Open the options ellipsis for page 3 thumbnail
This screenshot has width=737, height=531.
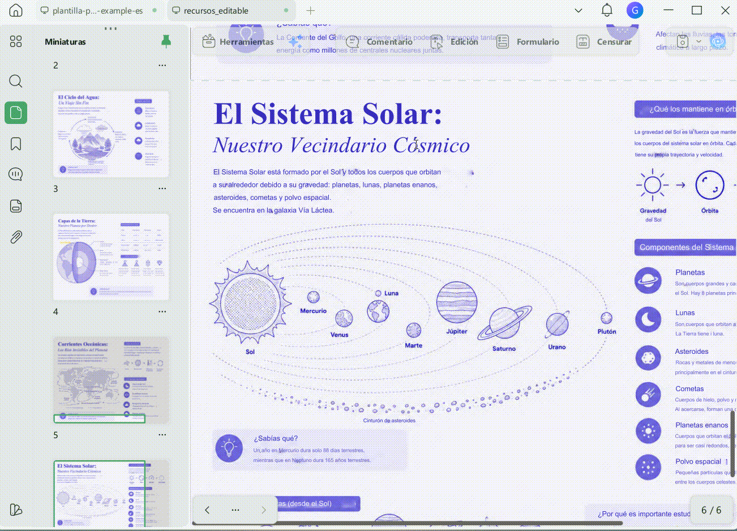click(x=162, y=189)
